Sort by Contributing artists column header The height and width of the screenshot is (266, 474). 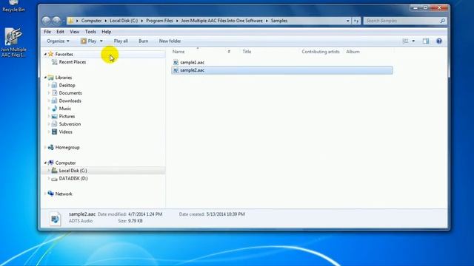coord(321,52)
